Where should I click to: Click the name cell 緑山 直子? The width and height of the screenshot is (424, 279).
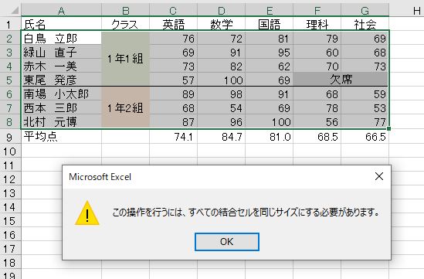61,52
